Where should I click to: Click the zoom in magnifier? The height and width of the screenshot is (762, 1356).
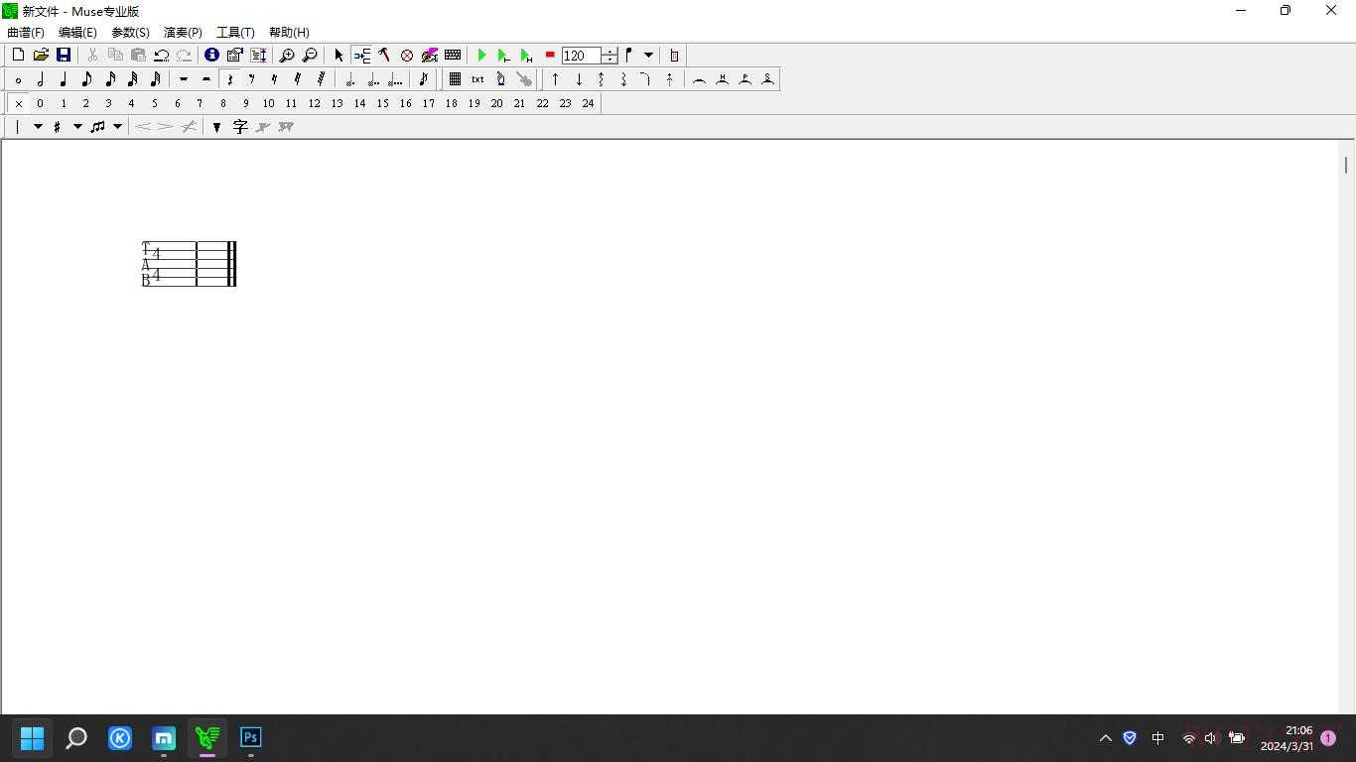[x=287, y=56]
